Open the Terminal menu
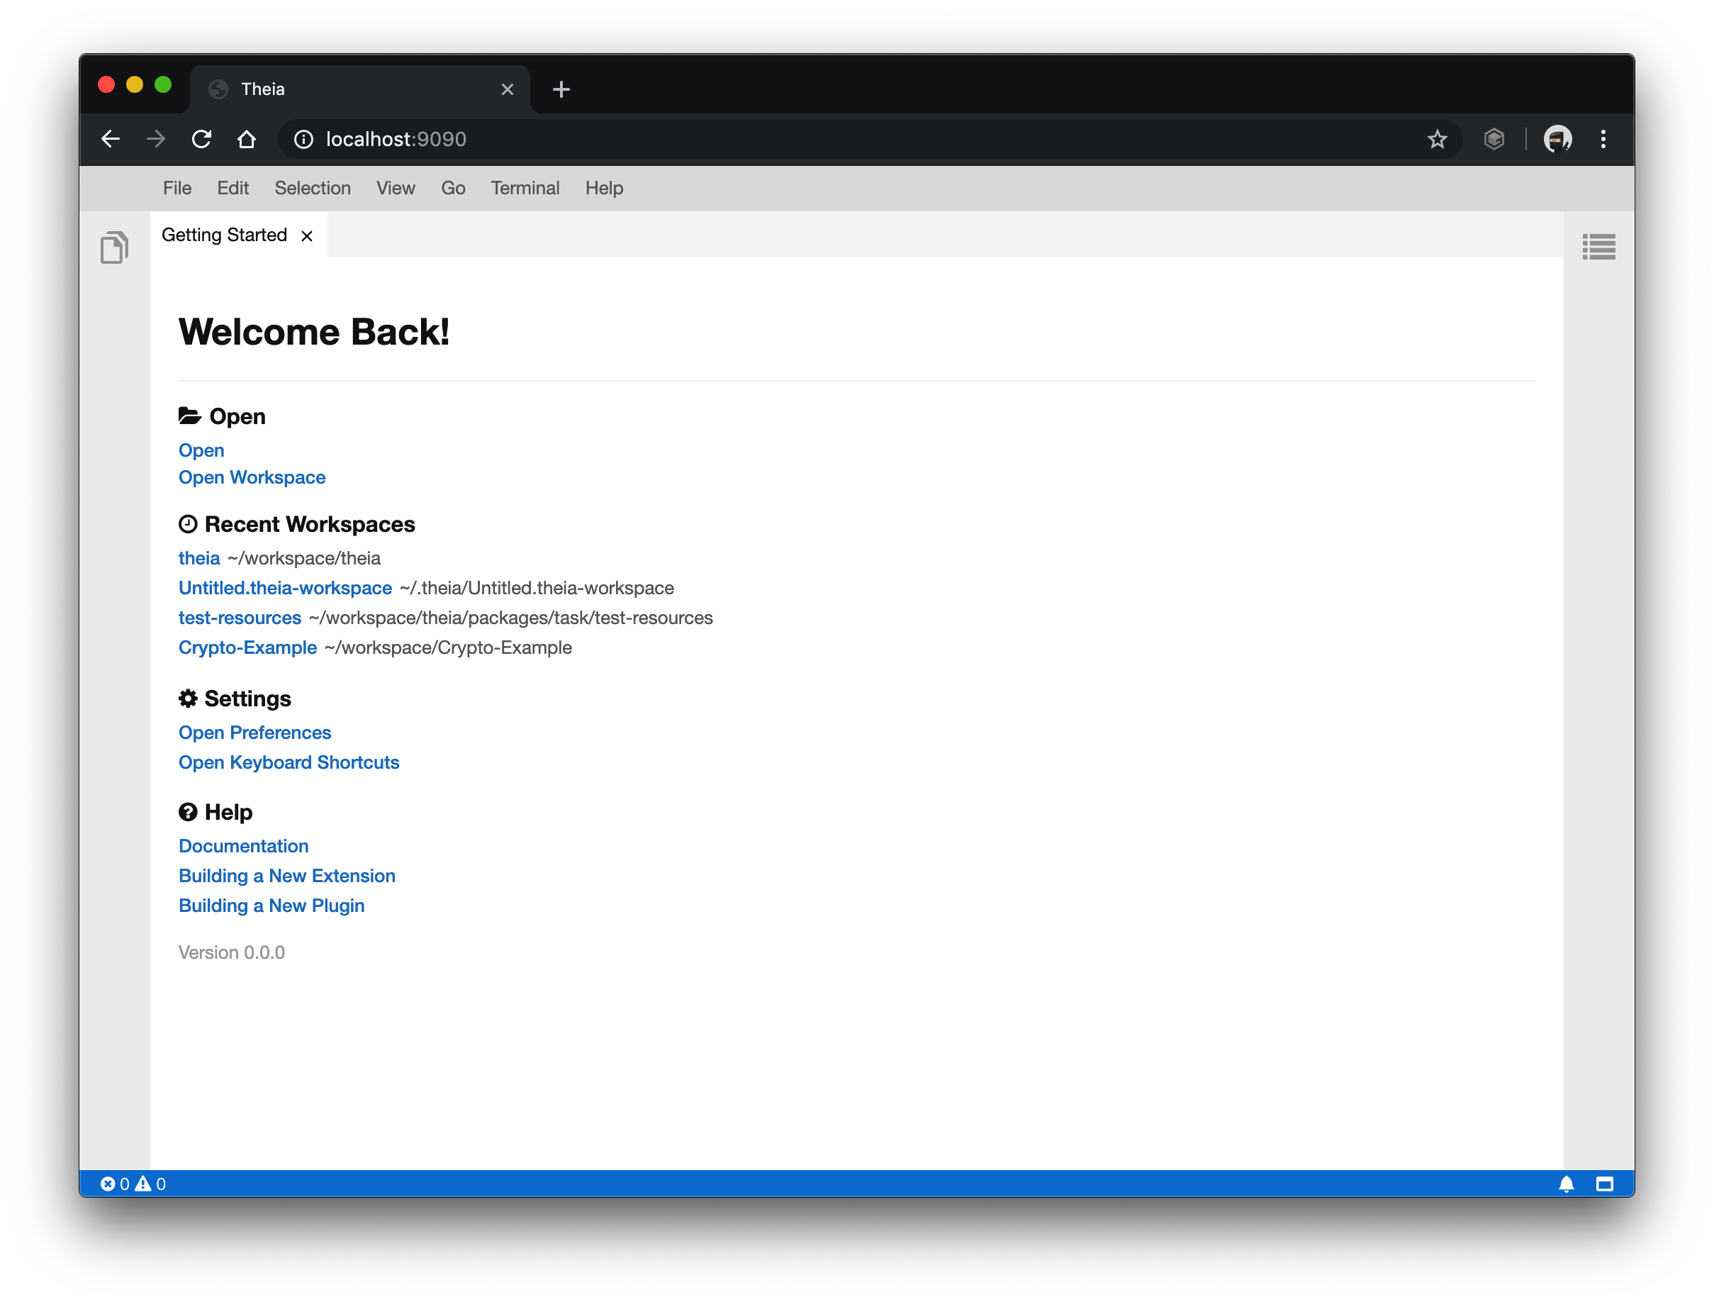The image size is (1714, 1302). pyautogui.click(x=525, y=189)
